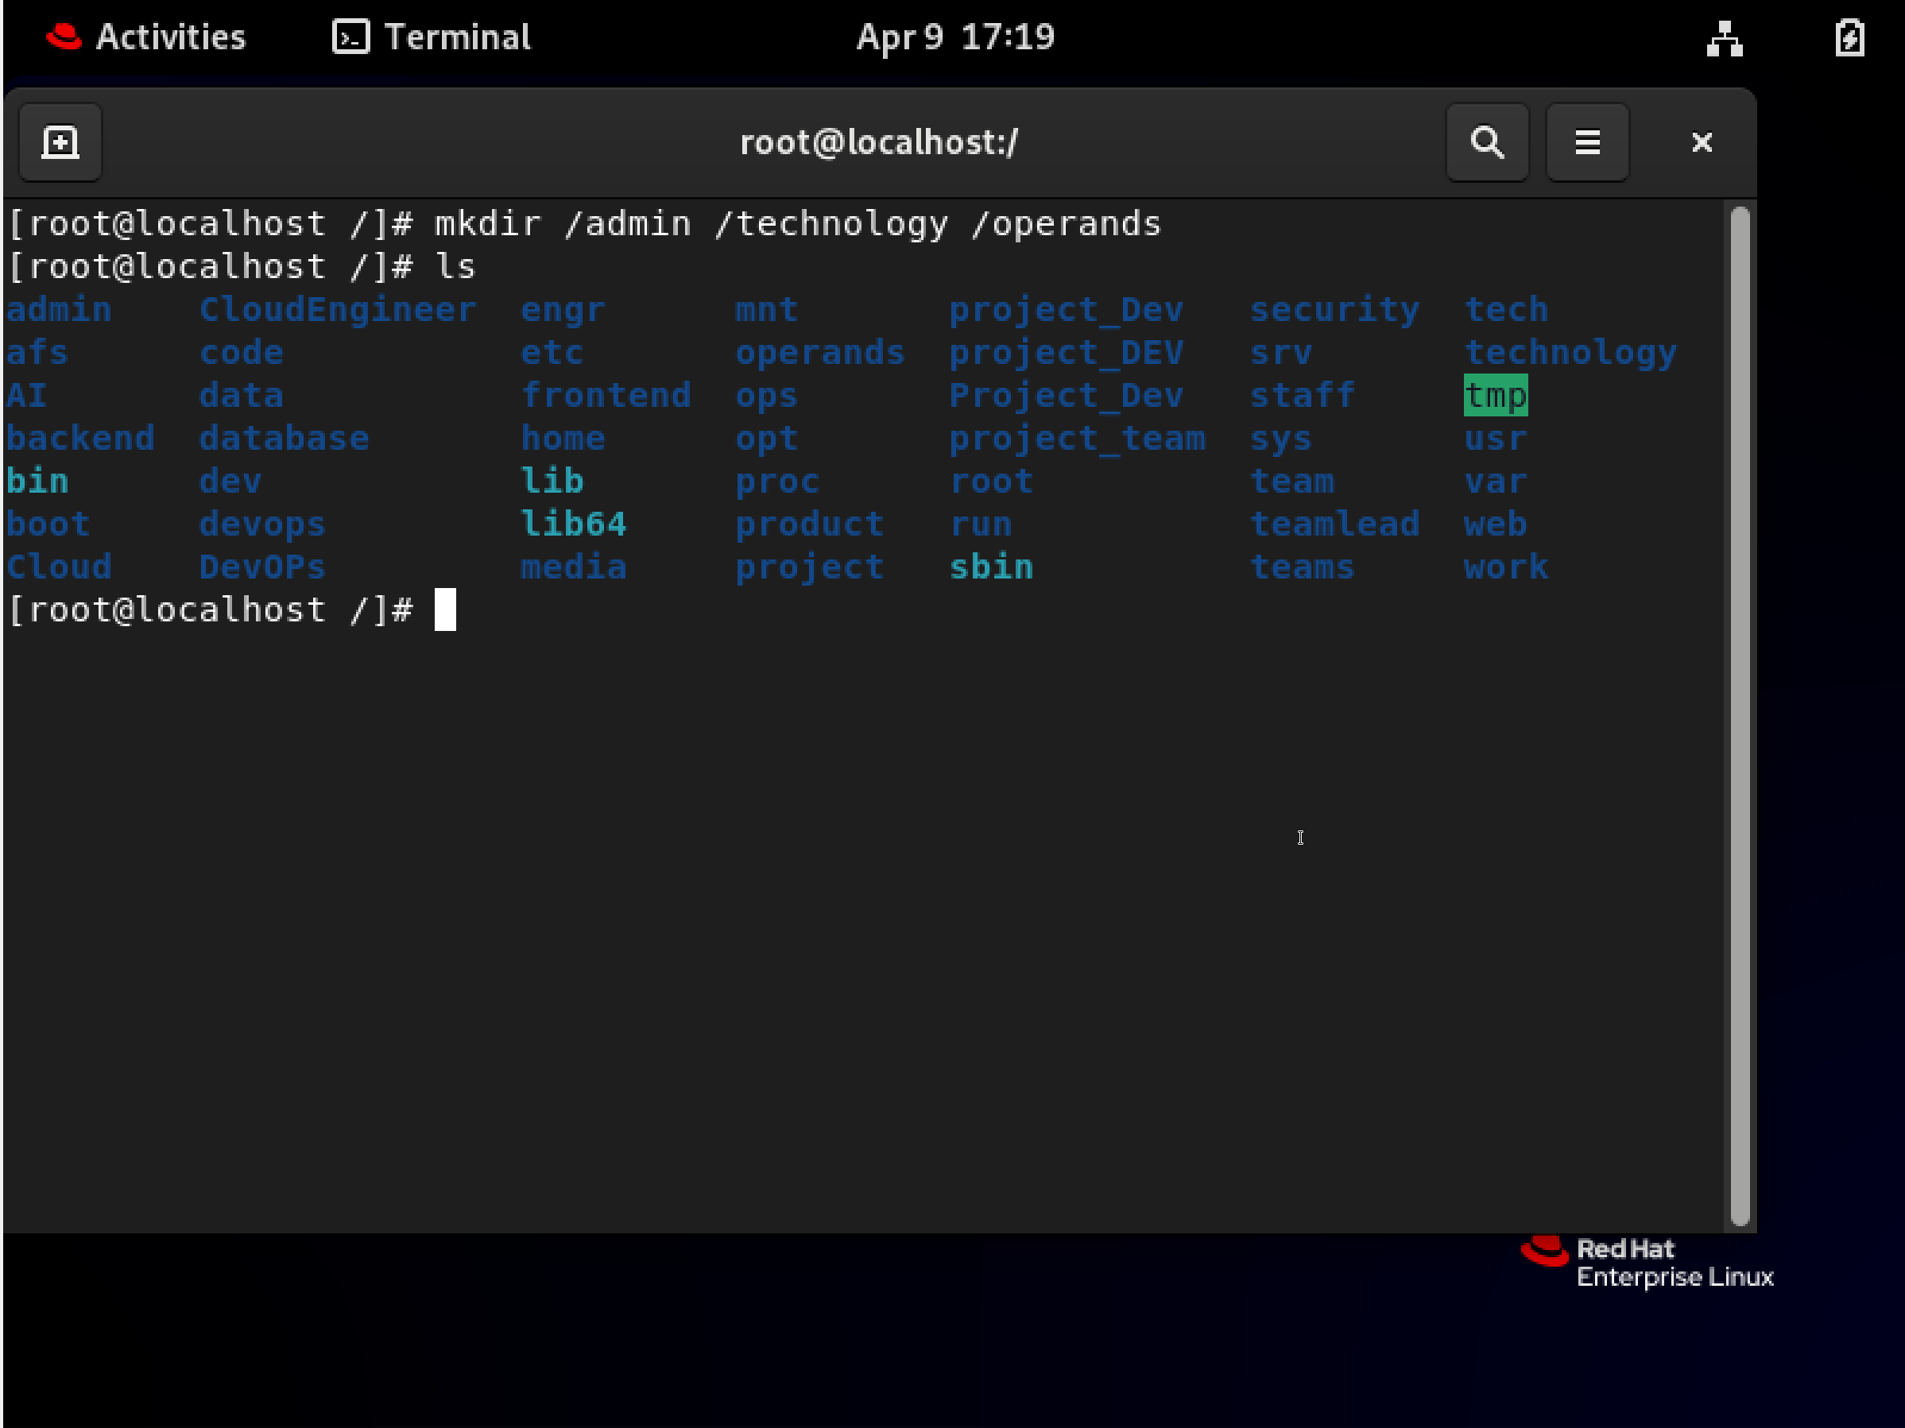
Task: Click the 'ls' command text
Action: 455,267
